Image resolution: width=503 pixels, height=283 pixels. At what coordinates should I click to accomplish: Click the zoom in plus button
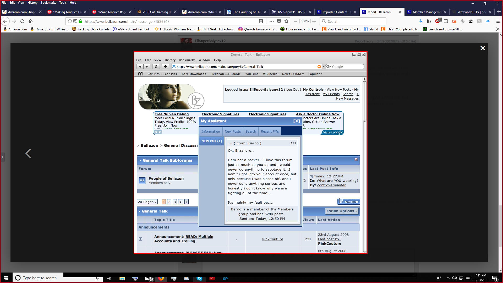[314, 21]
